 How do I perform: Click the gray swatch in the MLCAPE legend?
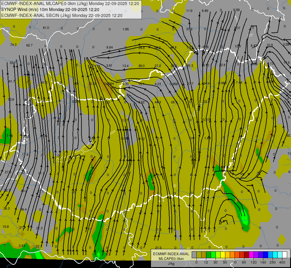coord(194,255)
